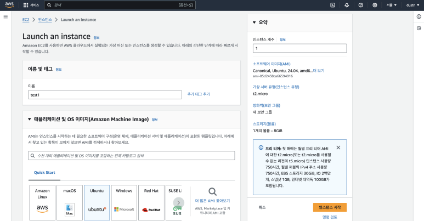Image resolution: width=424 pixels, height=221 pixels.
Task: Click the orange launch instance button
Action: point(330,207)
